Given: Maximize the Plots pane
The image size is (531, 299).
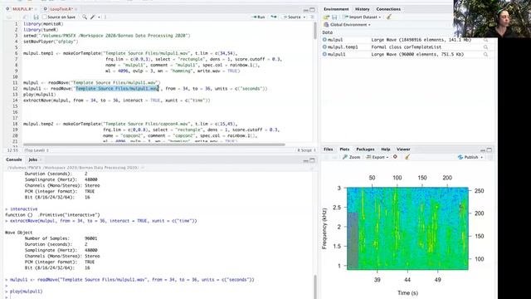Looking at the screenshot, I should (x=489, y=149).
